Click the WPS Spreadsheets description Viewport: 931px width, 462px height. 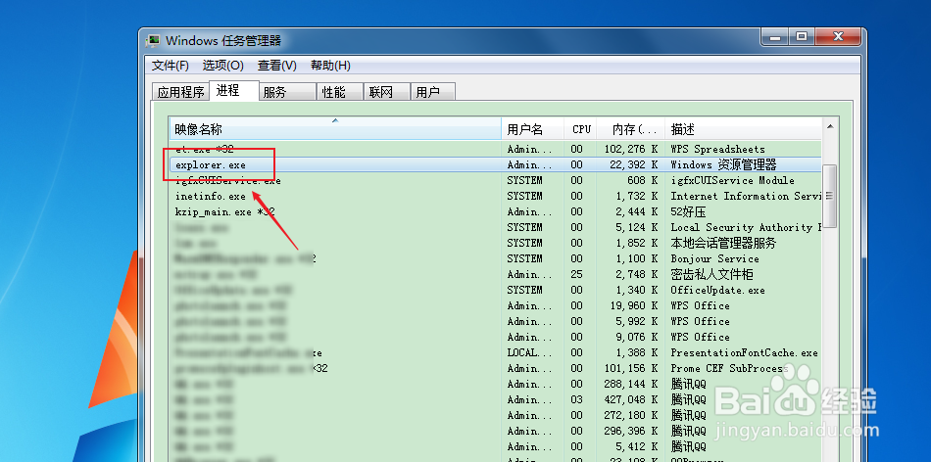pos(717,150)
